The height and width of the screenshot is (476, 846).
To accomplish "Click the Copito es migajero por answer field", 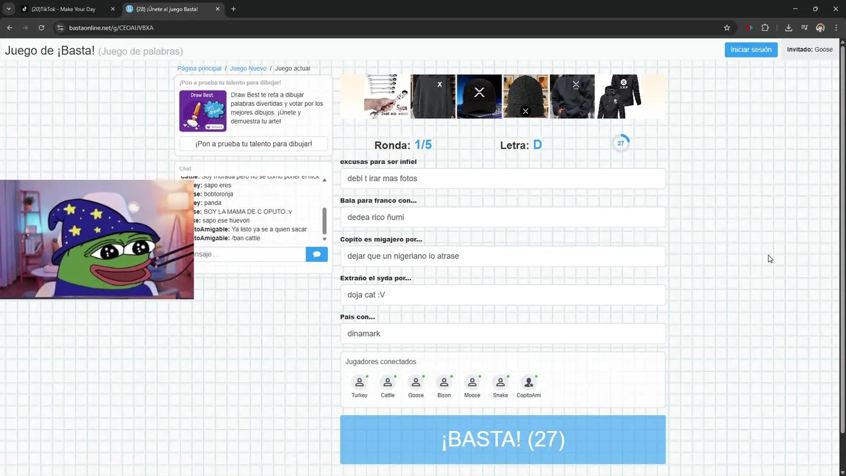I will (x=502, y=256).
